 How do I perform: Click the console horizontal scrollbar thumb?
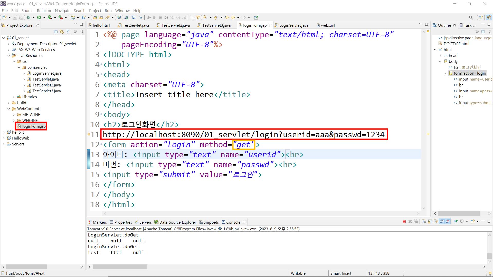[x=120, y=267]
